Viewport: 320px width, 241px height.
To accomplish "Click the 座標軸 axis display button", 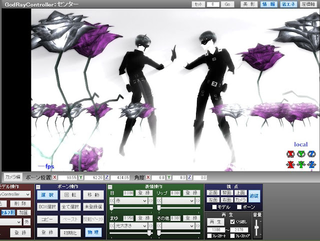I will pos(308,4).
